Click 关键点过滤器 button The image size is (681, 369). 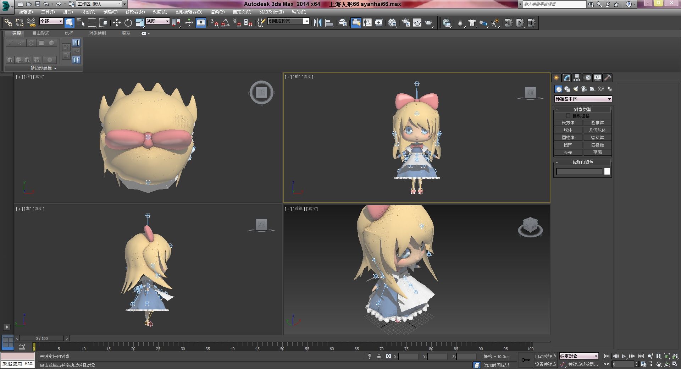point(583,364)
